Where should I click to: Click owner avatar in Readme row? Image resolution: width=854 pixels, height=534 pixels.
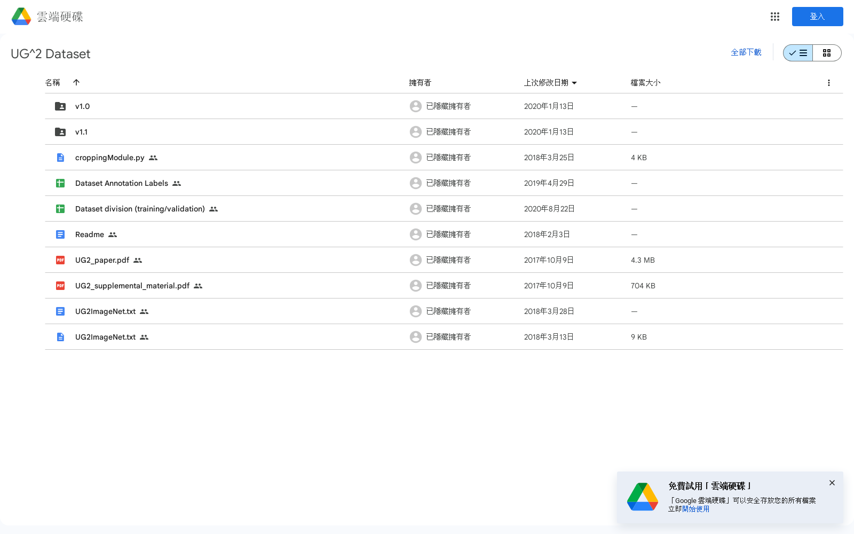416,234
